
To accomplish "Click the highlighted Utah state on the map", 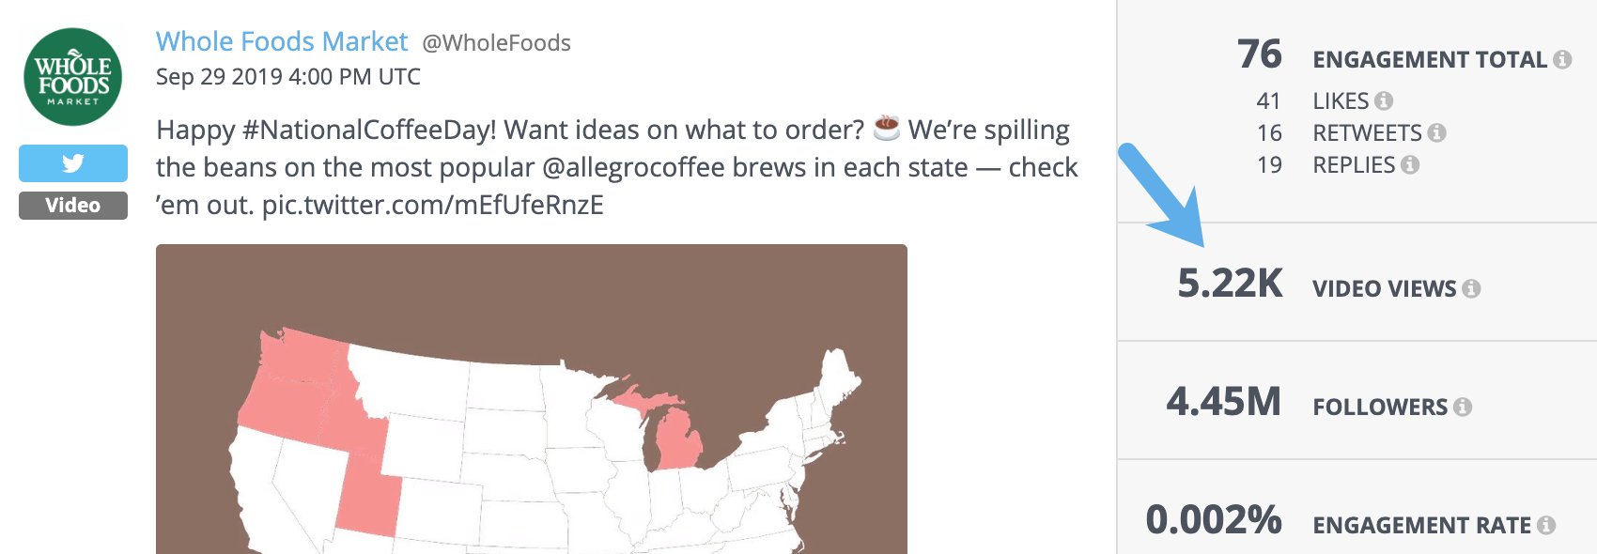I will [x=368, y=493].
